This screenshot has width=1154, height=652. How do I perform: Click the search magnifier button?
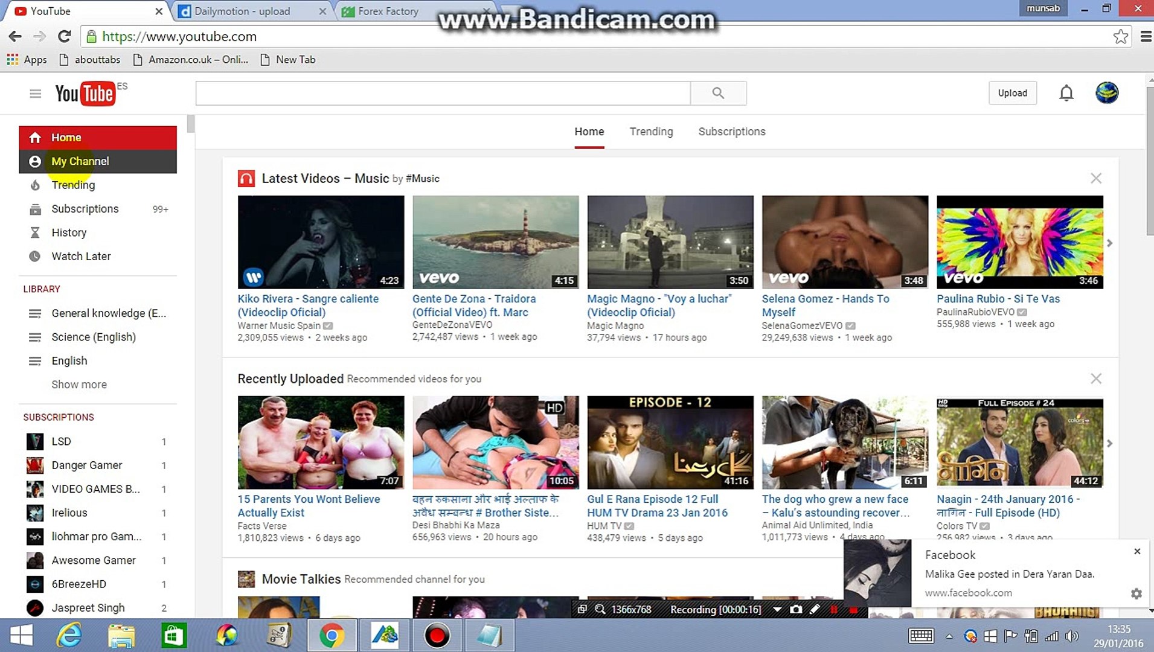click(x=718, y=93)
